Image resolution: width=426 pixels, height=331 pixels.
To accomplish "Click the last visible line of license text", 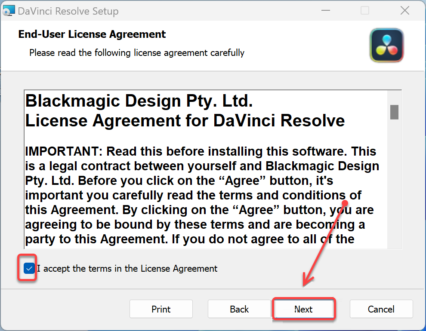I will pos(189,239).
